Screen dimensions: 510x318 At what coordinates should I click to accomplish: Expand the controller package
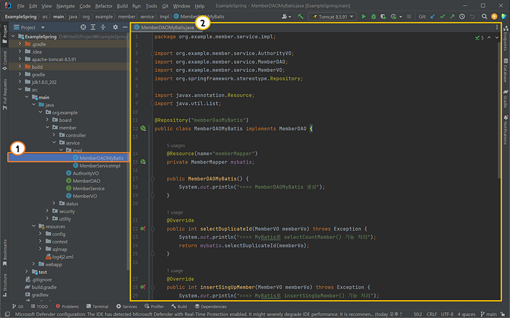(x=54, y=135)
